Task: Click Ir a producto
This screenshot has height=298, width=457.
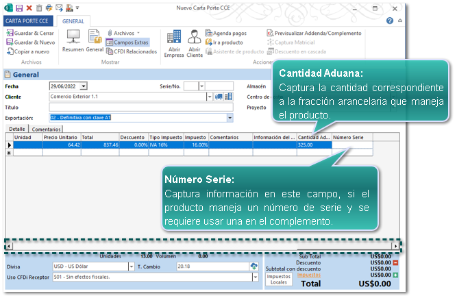Action: point(224,42)
